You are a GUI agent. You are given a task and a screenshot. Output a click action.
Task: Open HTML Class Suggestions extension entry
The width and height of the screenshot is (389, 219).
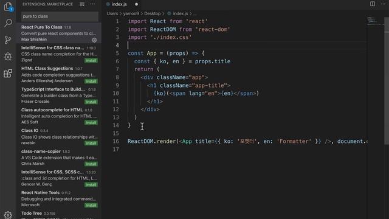59,74
